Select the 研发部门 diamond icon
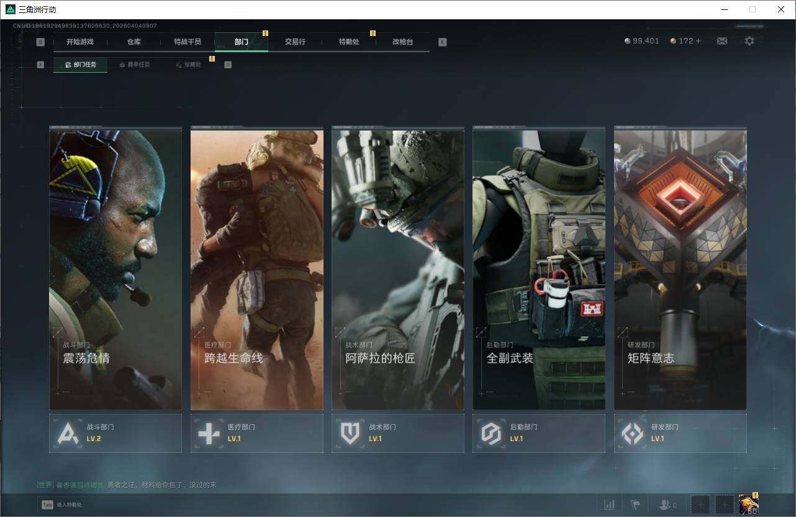 tap(633, 433)
